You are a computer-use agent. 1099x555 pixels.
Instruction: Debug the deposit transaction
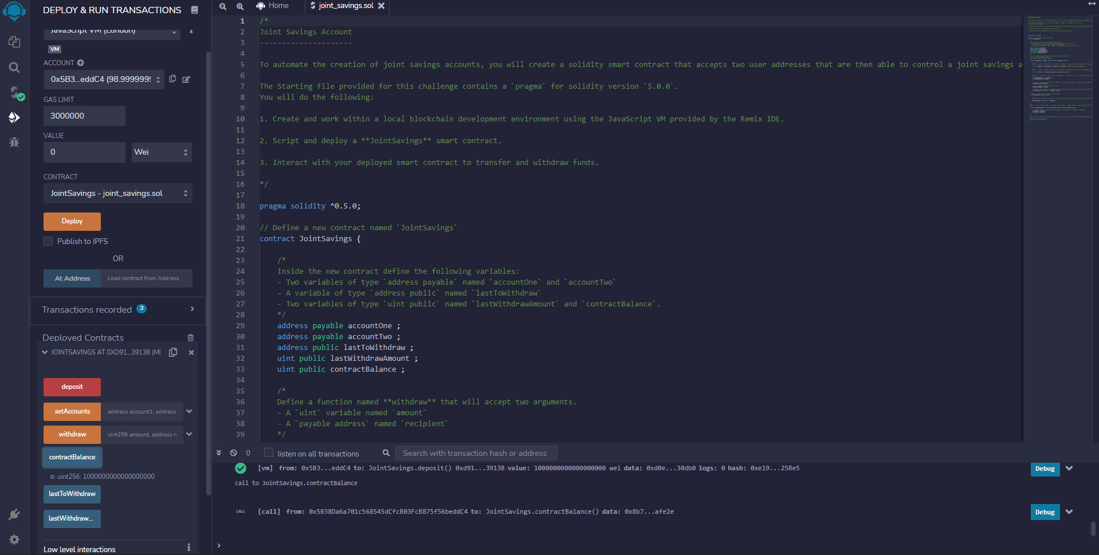[x=1045, y=469]
